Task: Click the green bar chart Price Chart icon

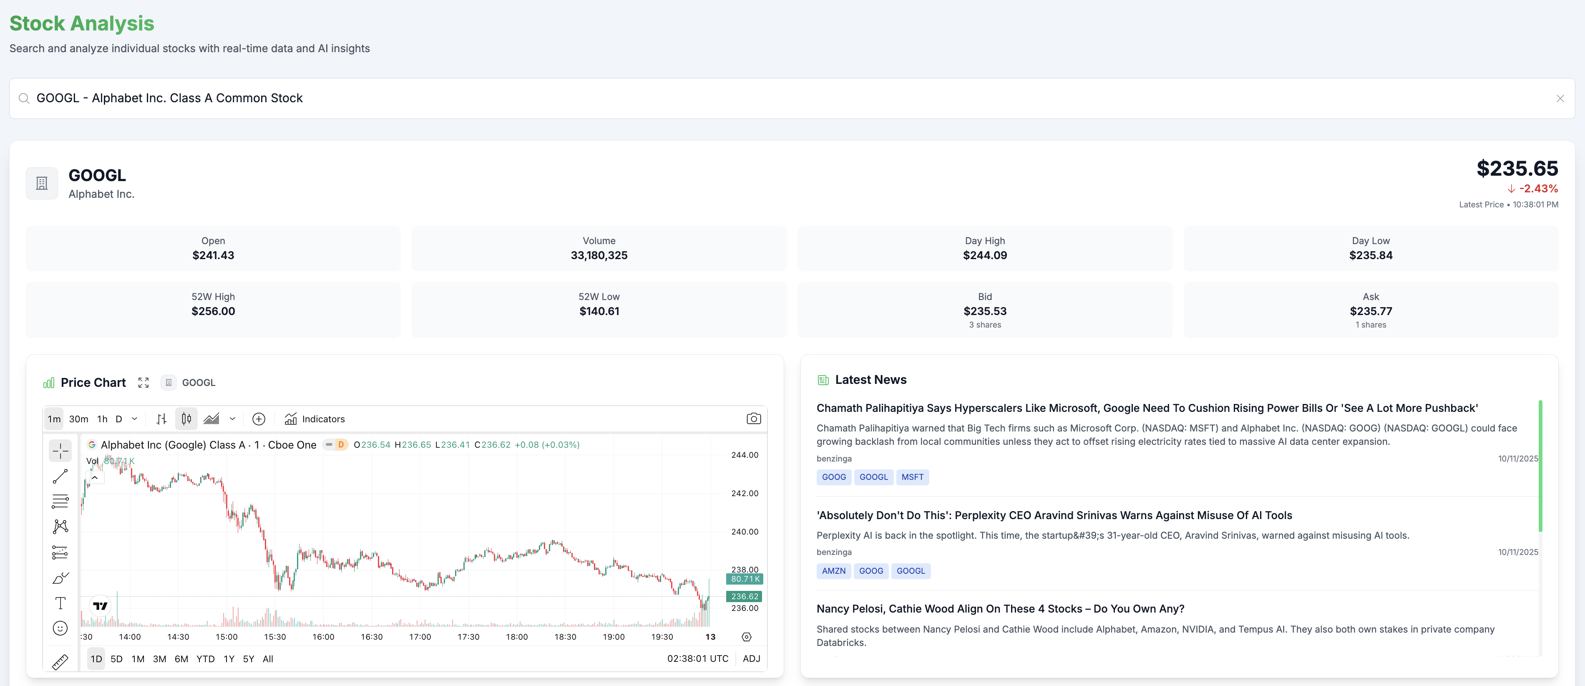Action: tap(49, 383)
